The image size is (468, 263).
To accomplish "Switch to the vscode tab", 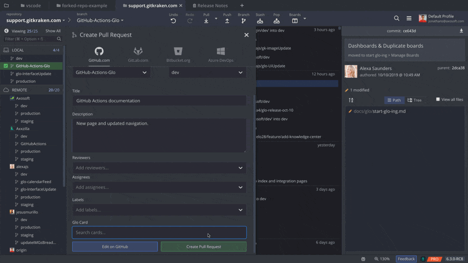I will [x=31, y=5].
